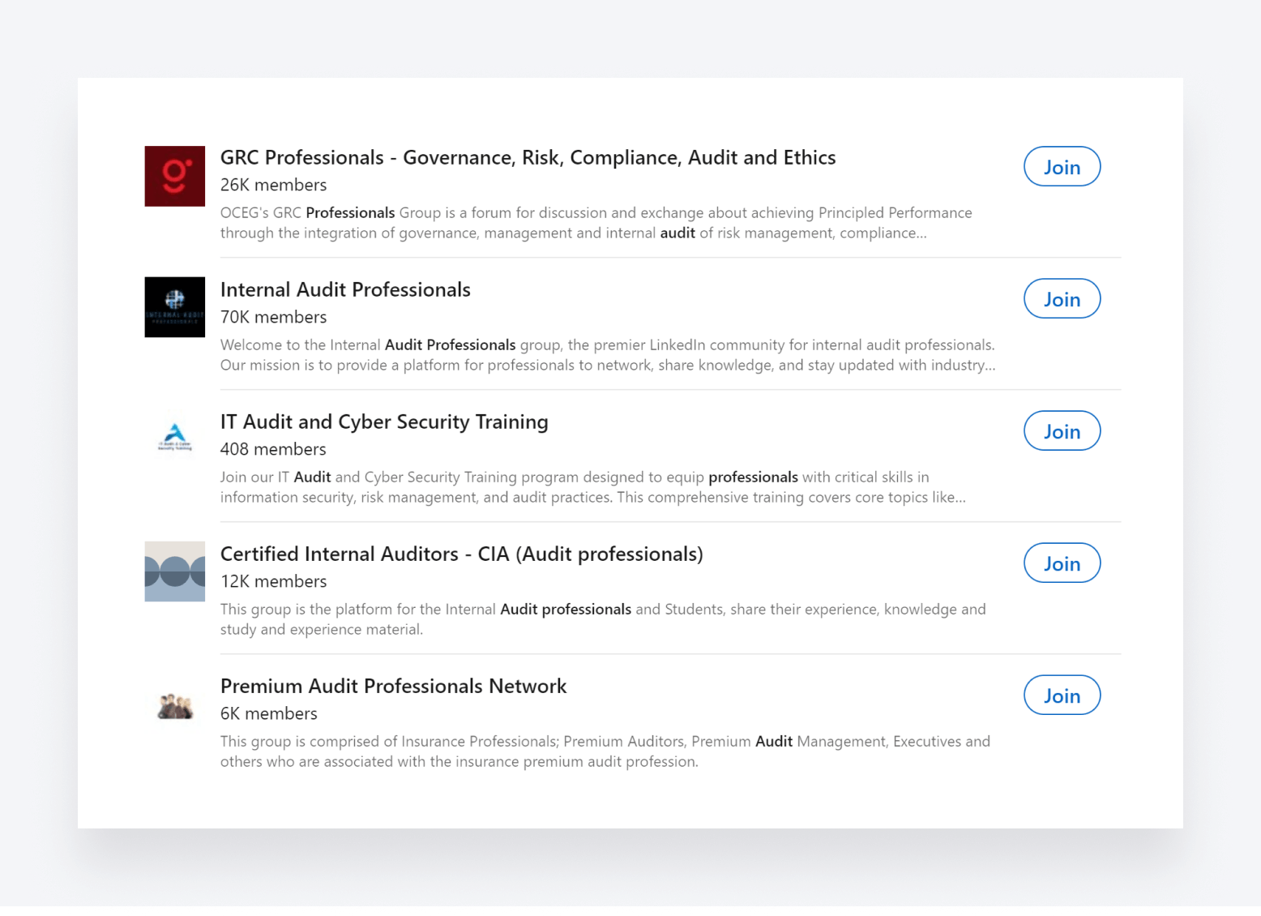The image size is (1261, 916).
Task: Open the Internal Audit Professionals title link
Action: point(345,289)
